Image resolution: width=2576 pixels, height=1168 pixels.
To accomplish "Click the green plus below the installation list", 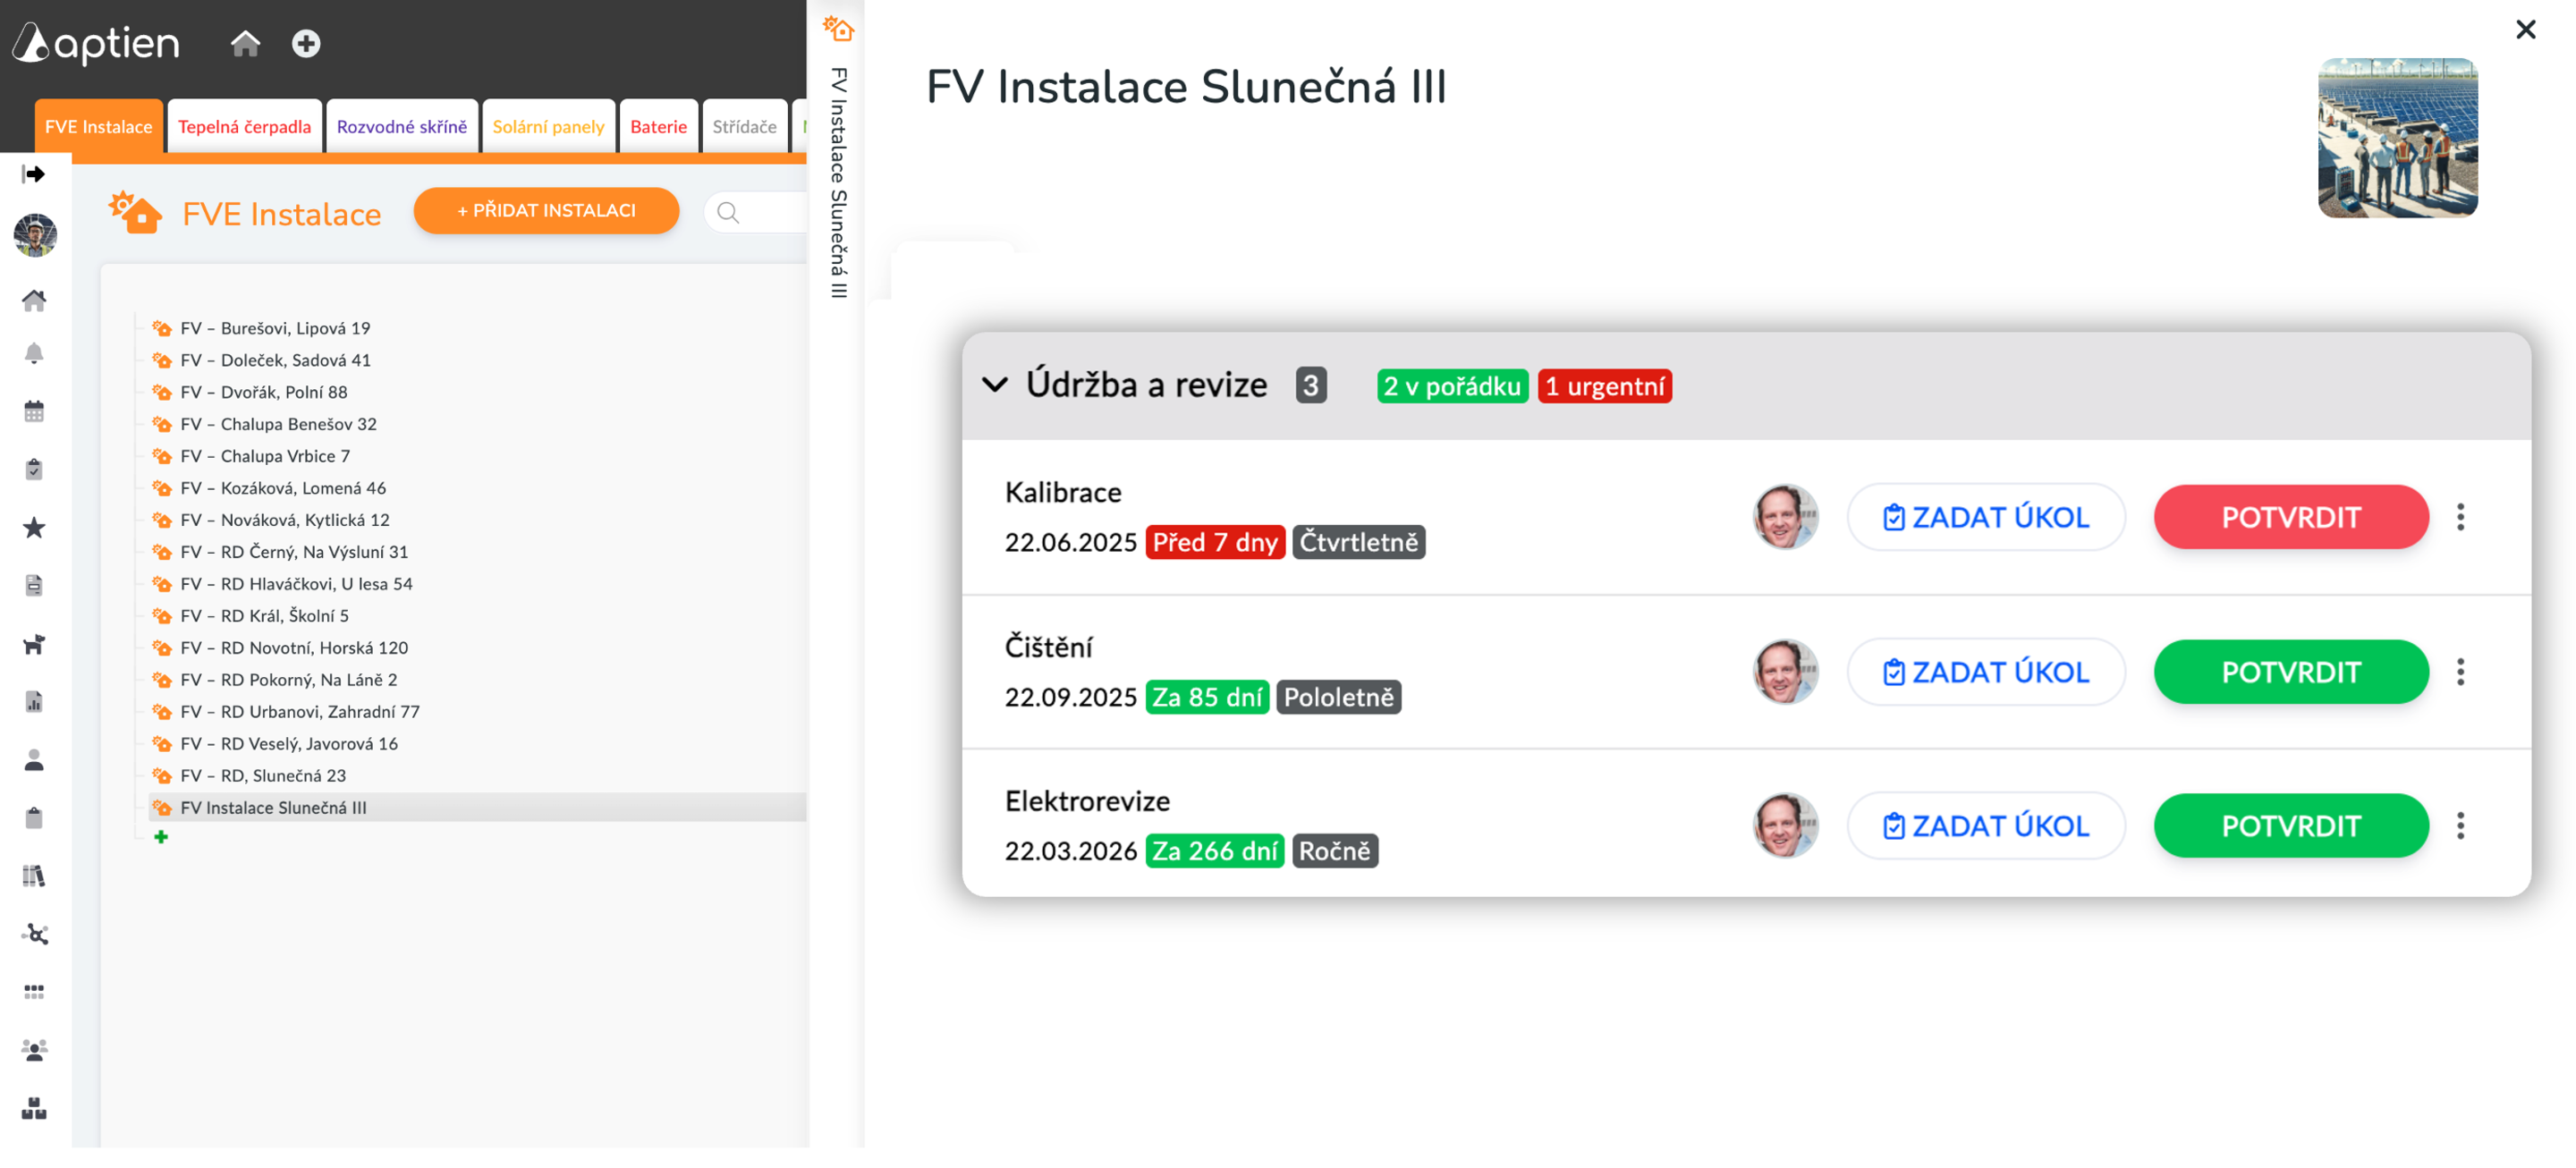I will coord(161,837).
